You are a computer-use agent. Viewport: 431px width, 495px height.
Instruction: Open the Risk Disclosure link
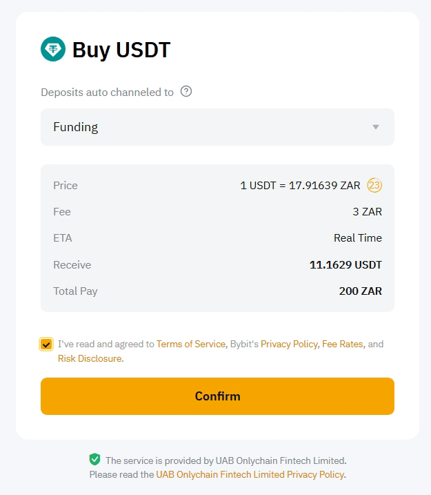point(90,358)
